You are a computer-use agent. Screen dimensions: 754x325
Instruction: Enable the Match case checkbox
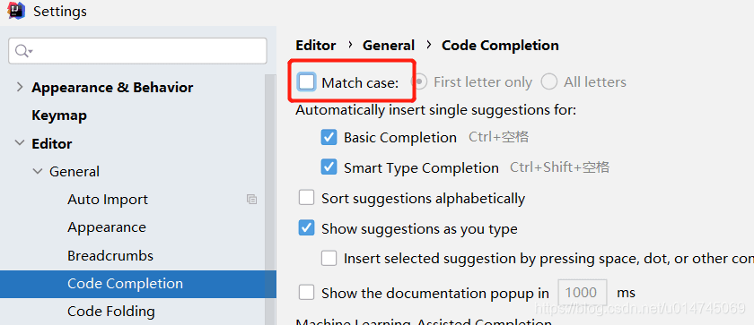coord(306,82)
